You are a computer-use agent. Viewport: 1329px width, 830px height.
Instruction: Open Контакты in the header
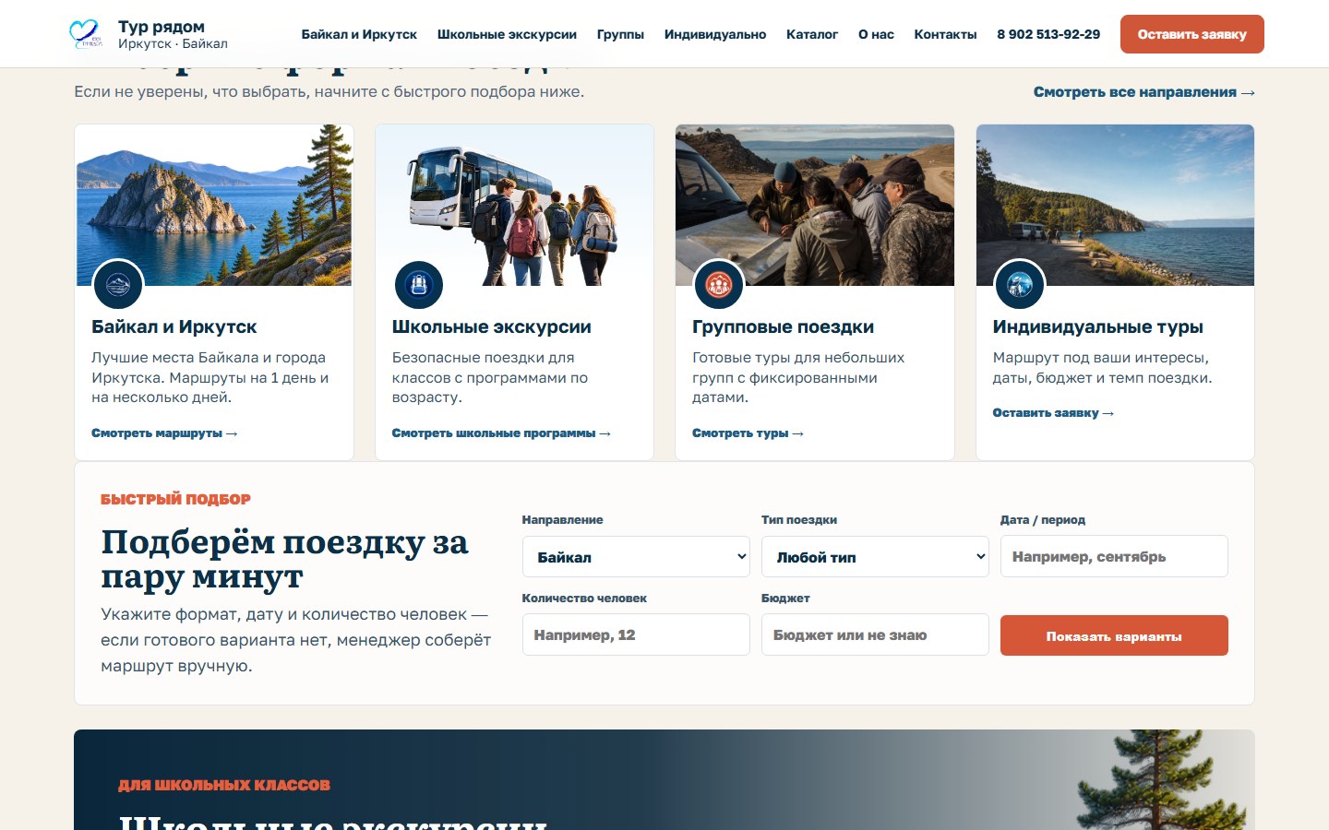click(x=945, y=34)
